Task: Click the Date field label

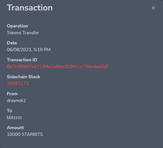Action: click(12, 43)
